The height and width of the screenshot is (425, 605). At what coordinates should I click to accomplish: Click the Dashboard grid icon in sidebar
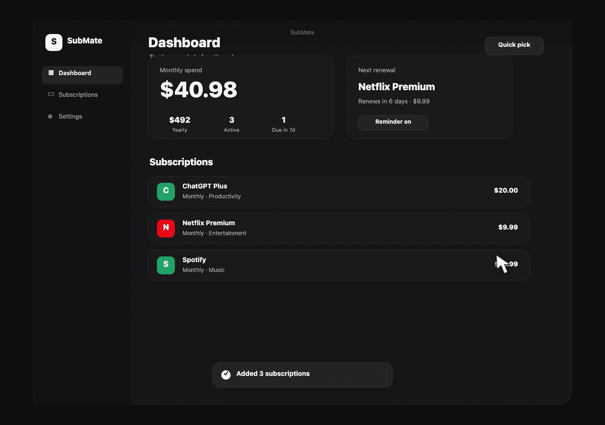coord(51,73)
